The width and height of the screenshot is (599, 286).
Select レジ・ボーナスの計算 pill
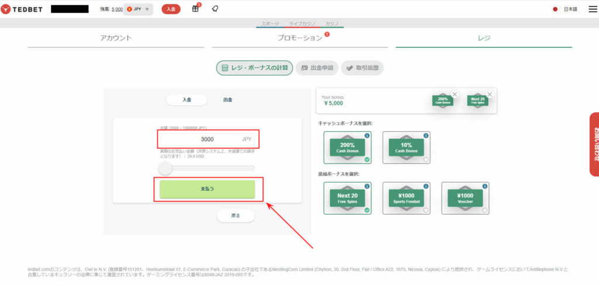[254, 68]
